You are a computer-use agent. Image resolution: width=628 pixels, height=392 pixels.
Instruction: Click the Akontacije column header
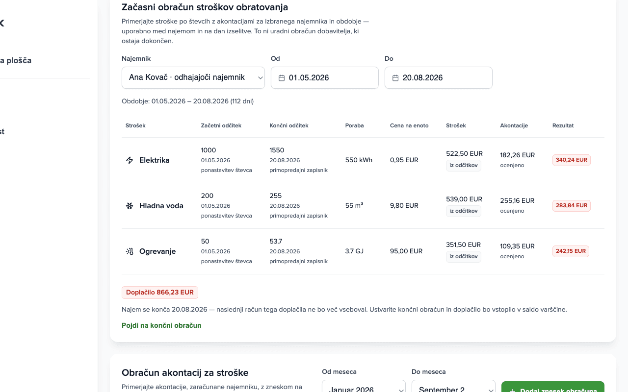[514, 125]
